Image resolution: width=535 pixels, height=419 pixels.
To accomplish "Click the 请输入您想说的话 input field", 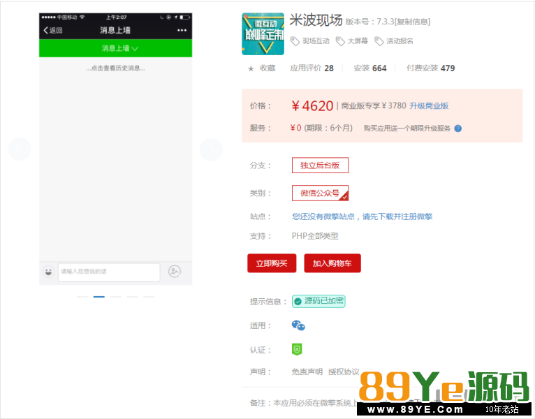I will pos(108,272).
